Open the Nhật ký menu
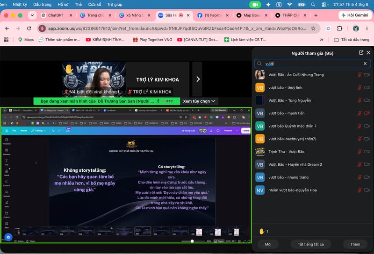 [x=20, y=4]
